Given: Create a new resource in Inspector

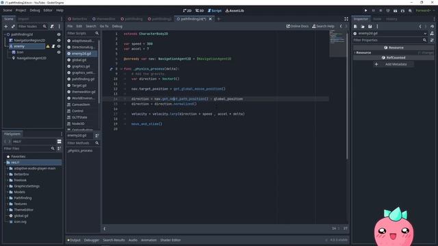Looking at the screenshot, I should click(x=355, y=26).
